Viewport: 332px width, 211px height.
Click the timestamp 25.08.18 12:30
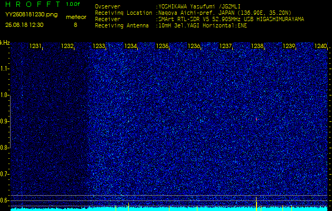(x=24, y=25)
